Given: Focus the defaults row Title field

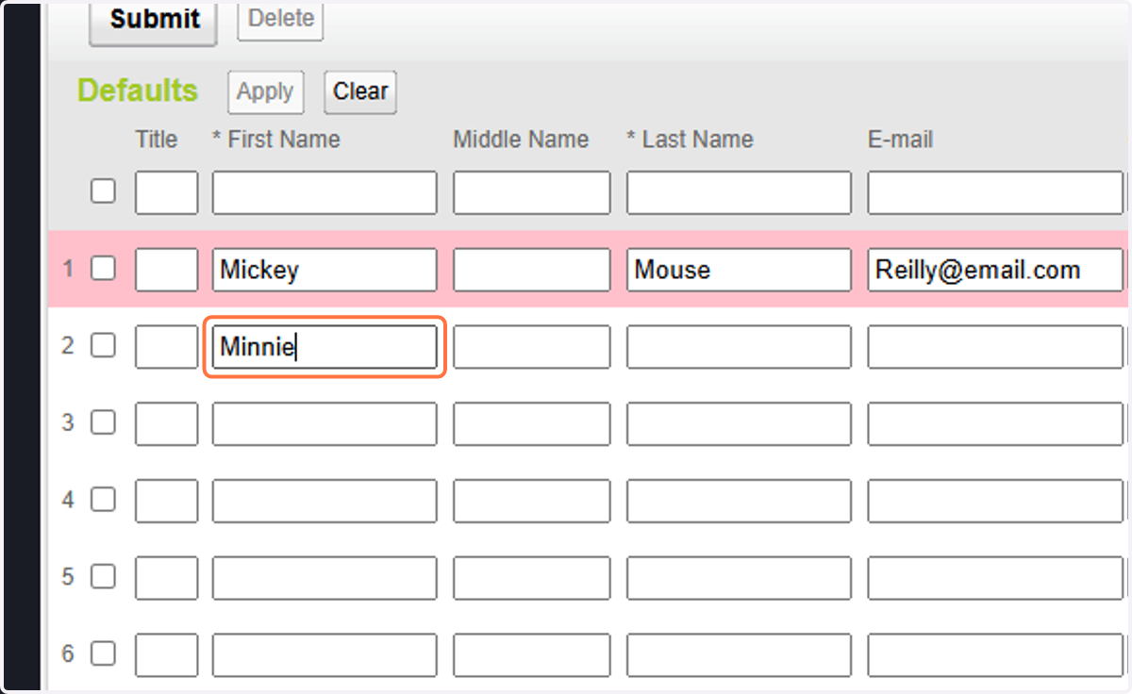Looking at the screenshot, I should (x=167, y=193).
